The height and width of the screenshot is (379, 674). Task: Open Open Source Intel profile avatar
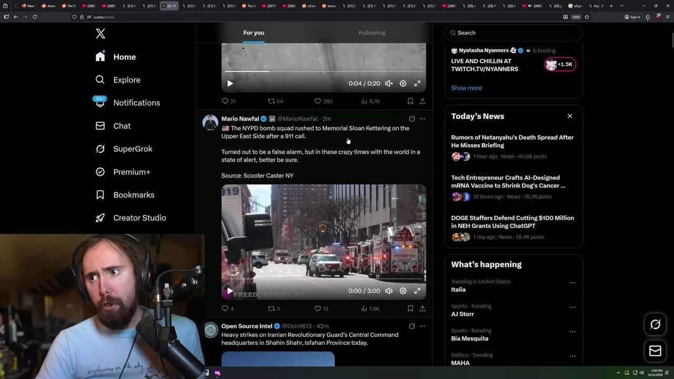coord(211,330)
